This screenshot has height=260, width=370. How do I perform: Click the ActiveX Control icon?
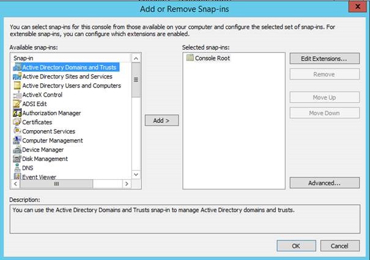point(17,95)
